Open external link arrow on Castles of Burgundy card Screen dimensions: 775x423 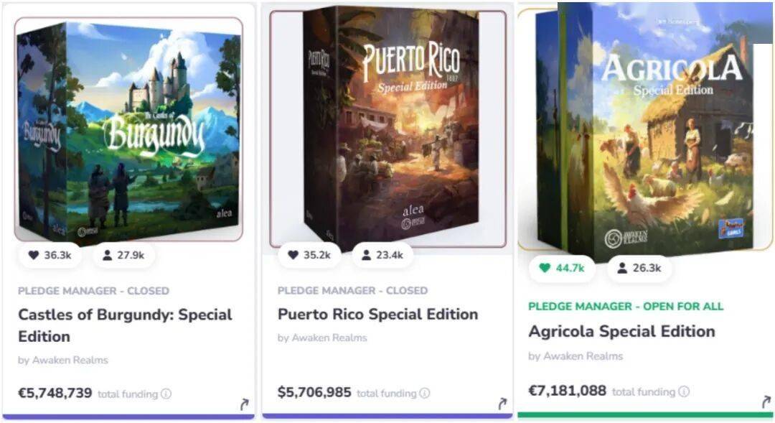(245, 405)
